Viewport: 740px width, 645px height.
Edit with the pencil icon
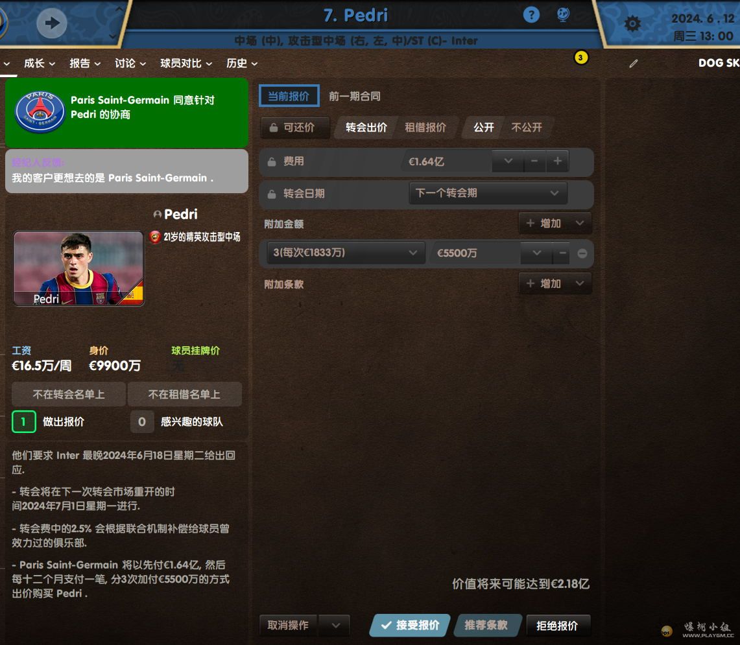(x=634, y=64)
